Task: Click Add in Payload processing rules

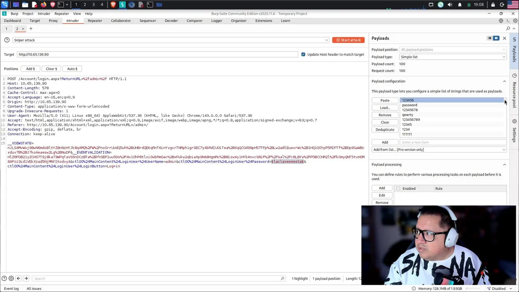Action: (x=382, y=188)
